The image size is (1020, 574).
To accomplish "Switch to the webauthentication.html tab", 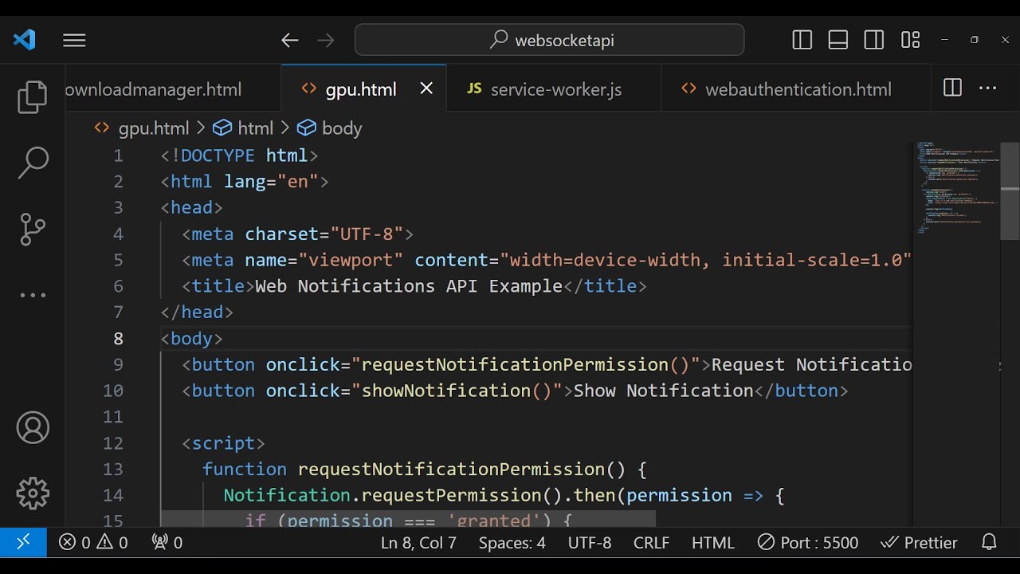I will [798, 89].
